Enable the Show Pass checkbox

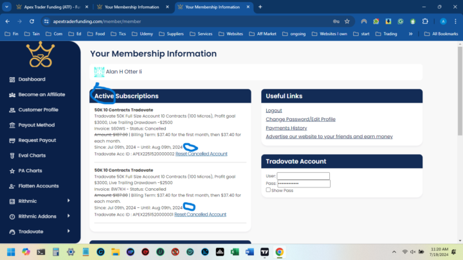pos(268,190)
